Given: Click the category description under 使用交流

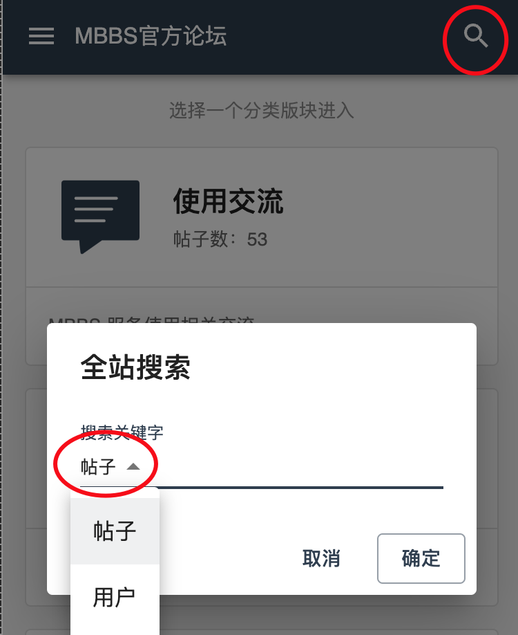Looking at the screenshot, I should (152, 320).
